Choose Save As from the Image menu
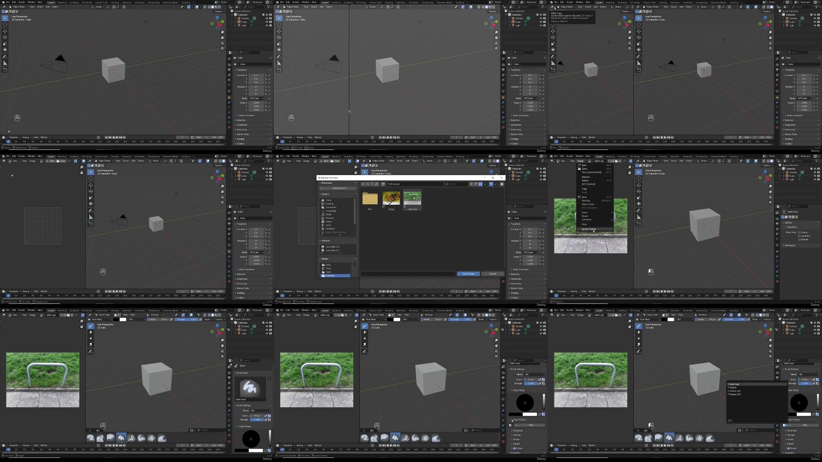This screenshot has width=822, height=462. coord(586,201)
